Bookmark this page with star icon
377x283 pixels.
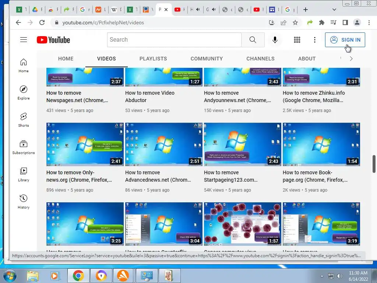click(295, 22)
